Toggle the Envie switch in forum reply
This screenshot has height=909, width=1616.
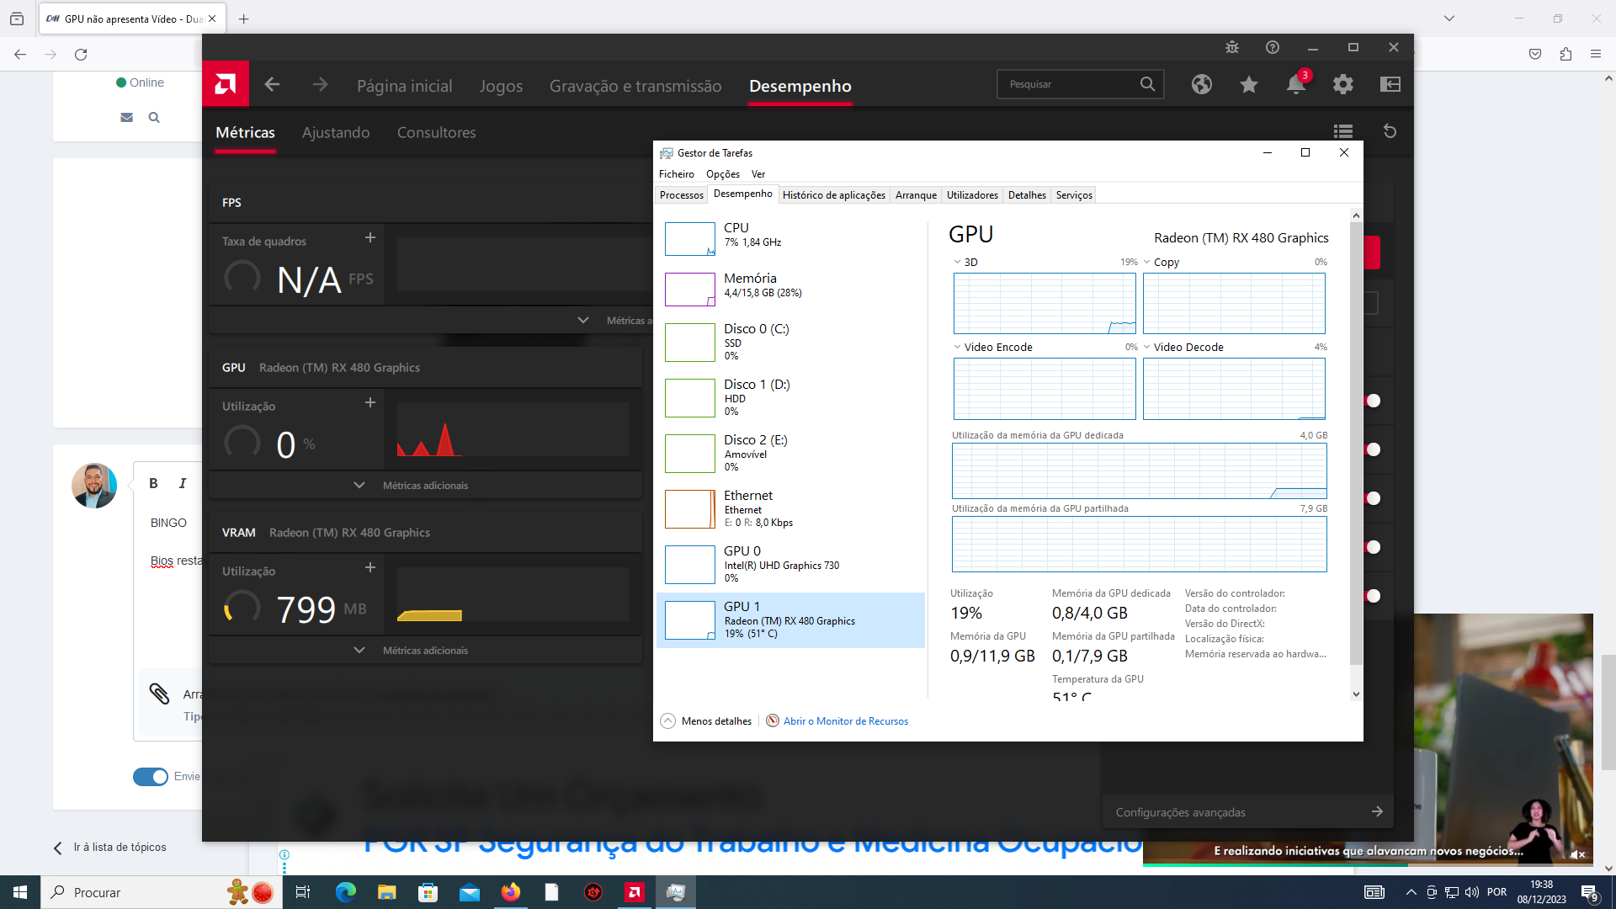pos(151,777)
